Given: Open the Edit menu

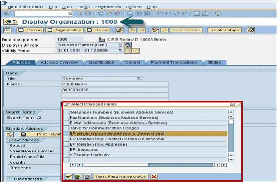Looking at the screenshot, I should click(53, 7).
